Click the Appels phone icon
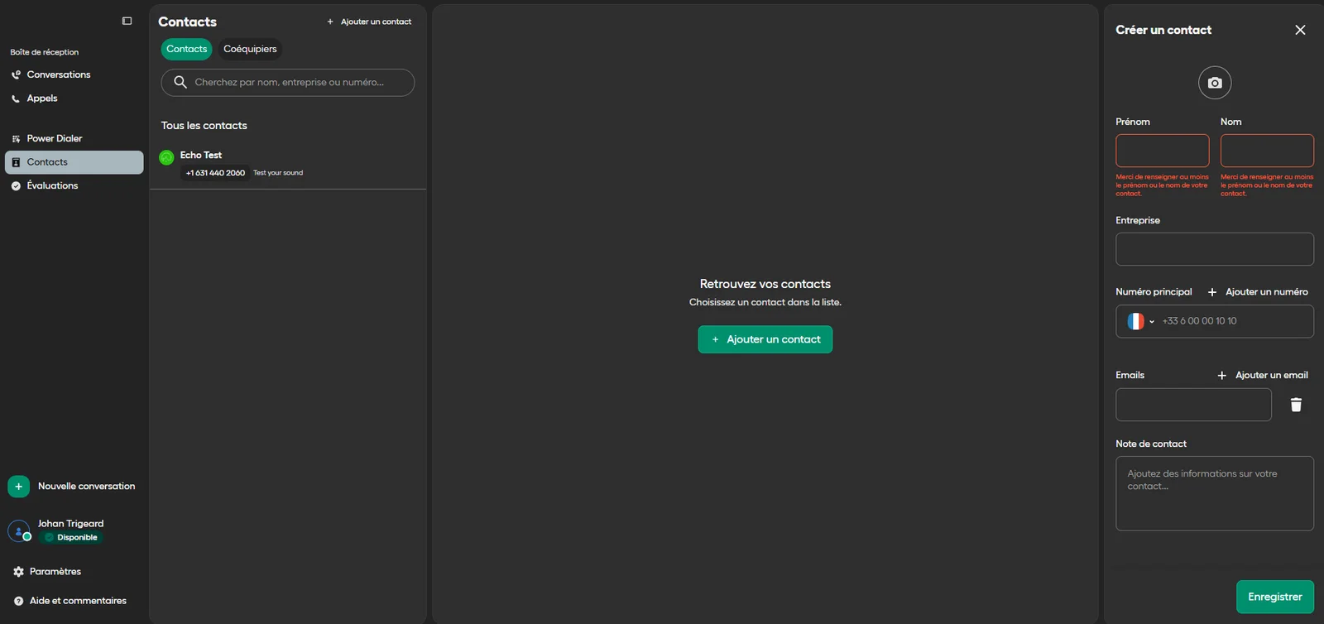The height and width of the screenshot is (624, 1324). [x=16, y=98]
